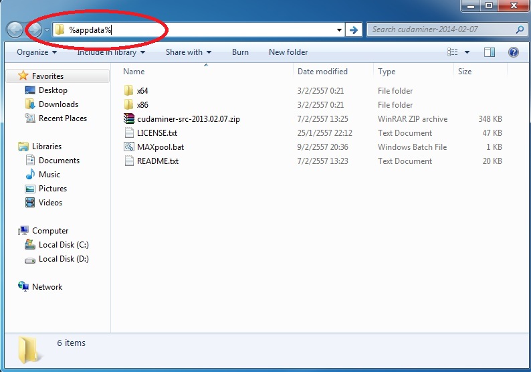Select the README.txt file icon
Screen dimensions: 531x372
coord(129,161)
